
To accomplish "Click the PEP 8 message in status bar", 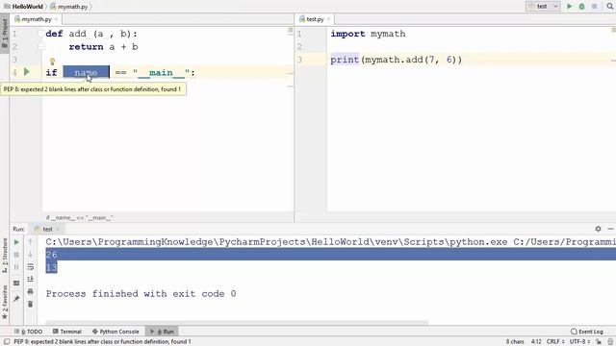I will (x=103, y=342).
